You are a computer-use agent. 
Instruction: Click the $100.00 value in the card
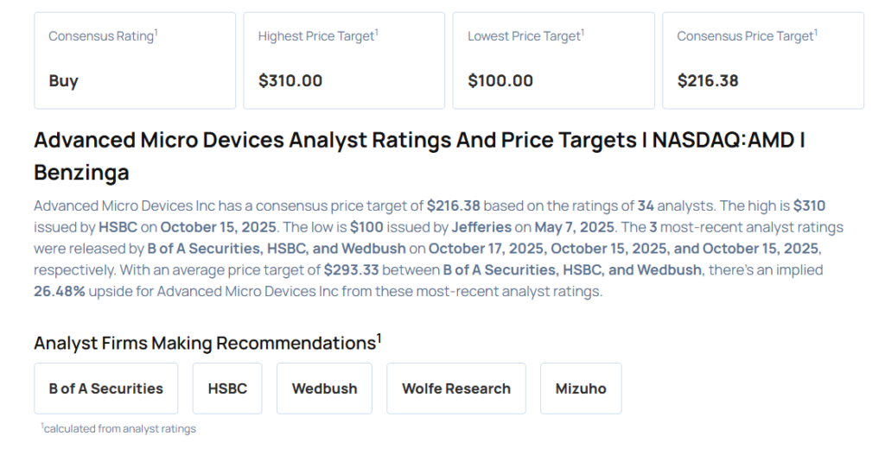(x=500, y=81)
